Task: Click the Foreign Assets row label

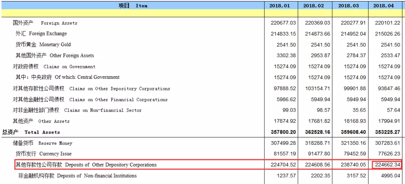Action: point(45,23)
